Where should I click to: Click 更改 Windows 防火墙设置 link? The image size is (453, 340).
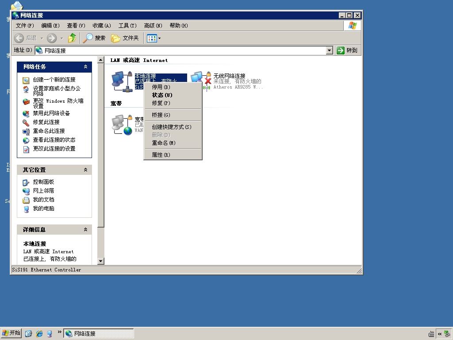tap(58, 103)
